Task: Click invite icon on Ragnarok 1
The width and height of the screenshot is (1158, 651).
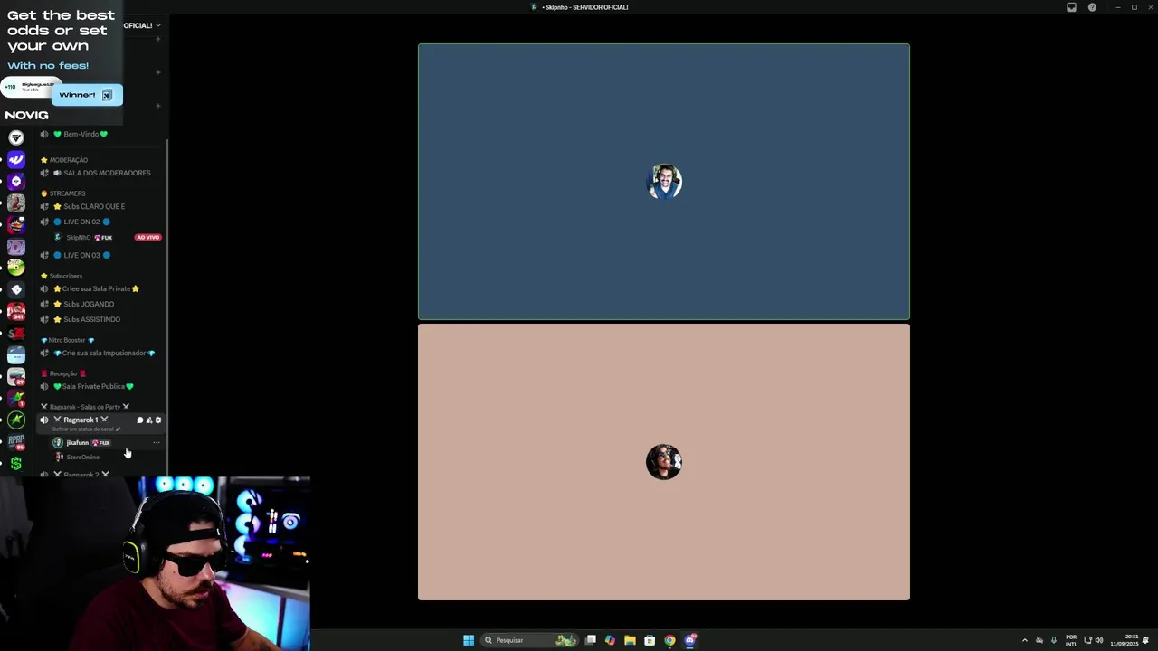Action: (x=149, y=420)
